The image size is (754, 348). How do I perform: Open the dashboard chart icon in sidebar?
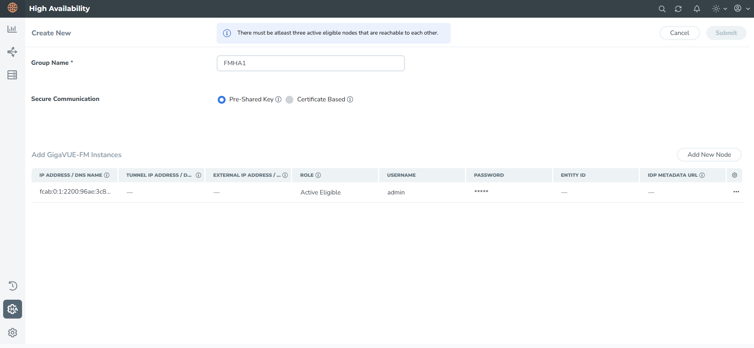coord(12,29)
